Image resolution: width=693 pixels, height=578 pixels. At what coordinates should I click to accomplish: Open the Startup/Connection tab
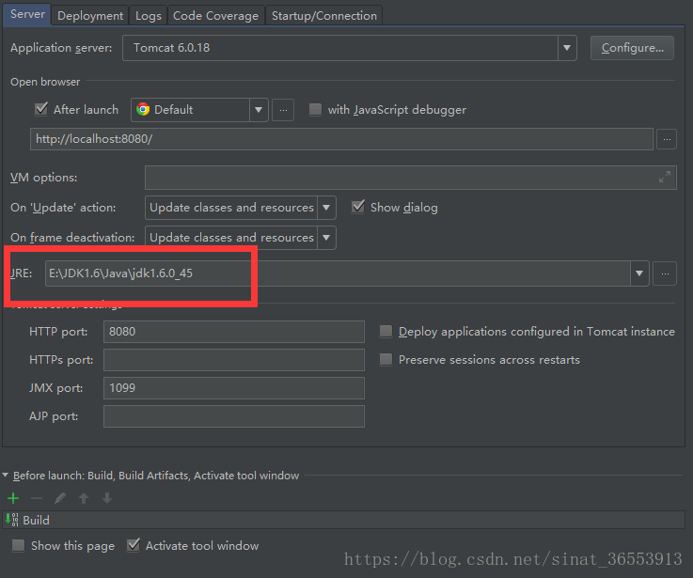point(324,15)
